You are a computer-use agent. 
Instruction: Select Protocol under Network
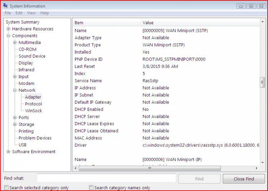click(x=33, y=104)
